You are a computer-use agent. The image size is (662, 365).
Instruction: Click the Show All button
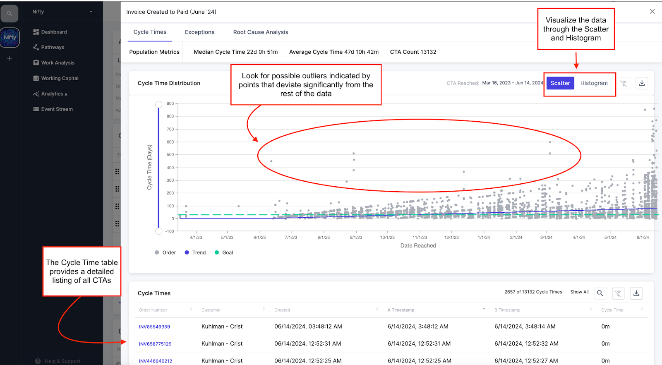pyautogui.click(x=579, y=292)
